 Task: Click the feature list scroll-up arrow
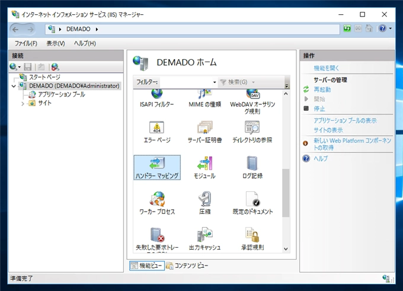286,94
